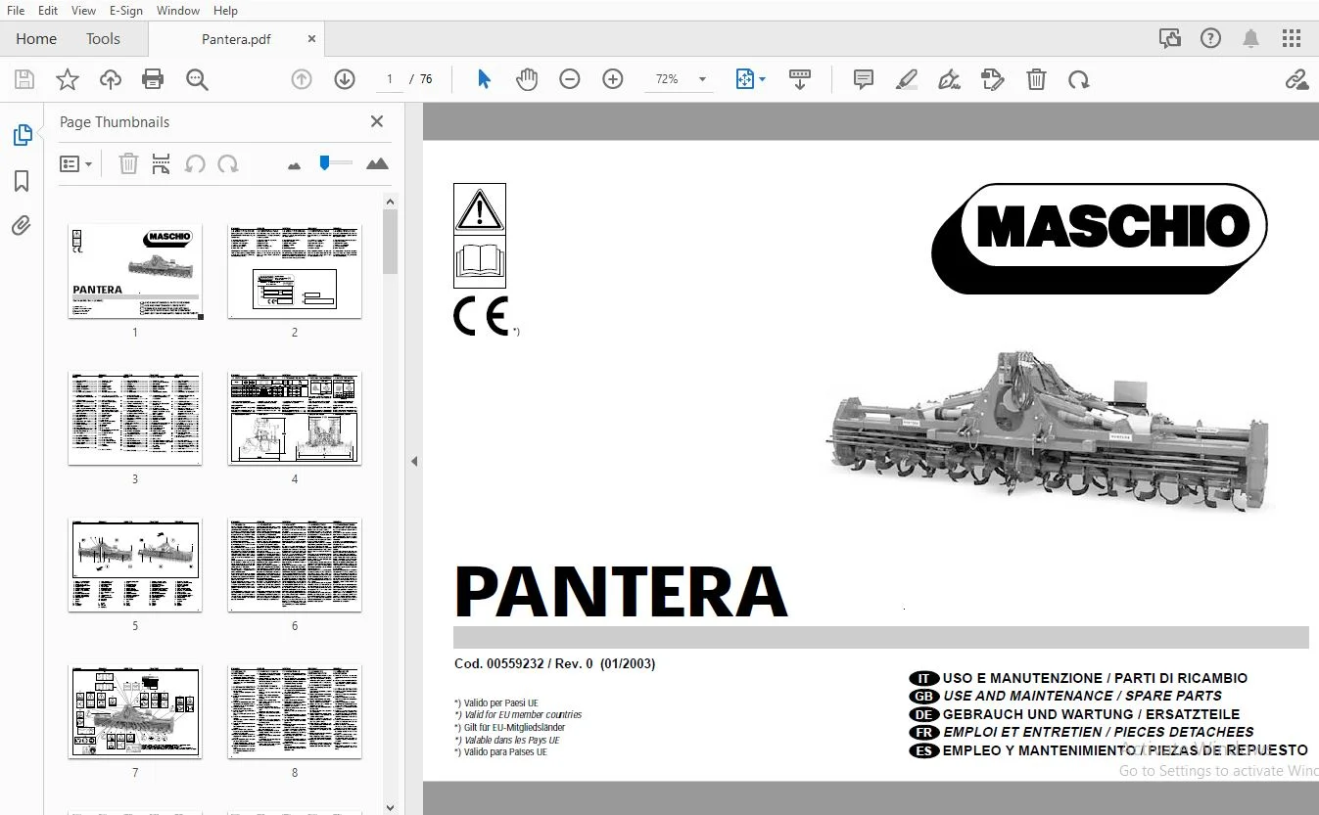This screenshot has width=1319, height=815.
Task: Open the Edit menu
Action: click(x=48, y=11)
